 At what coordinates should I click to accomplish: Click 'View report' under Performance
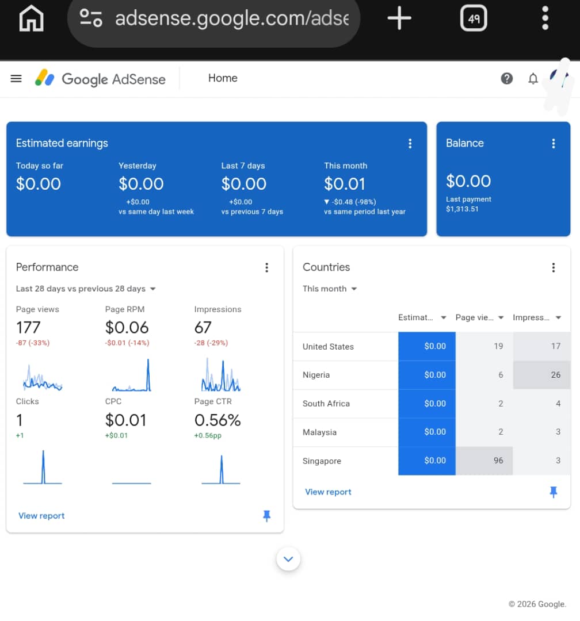coord(41,516)
